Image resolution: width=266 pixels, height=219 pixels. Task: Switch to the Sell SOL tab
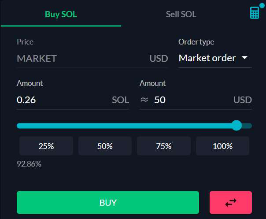click(181, 15)
